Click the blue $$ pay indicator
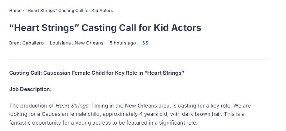The width and height of the screenshot is (286, 131). [146, 43]
